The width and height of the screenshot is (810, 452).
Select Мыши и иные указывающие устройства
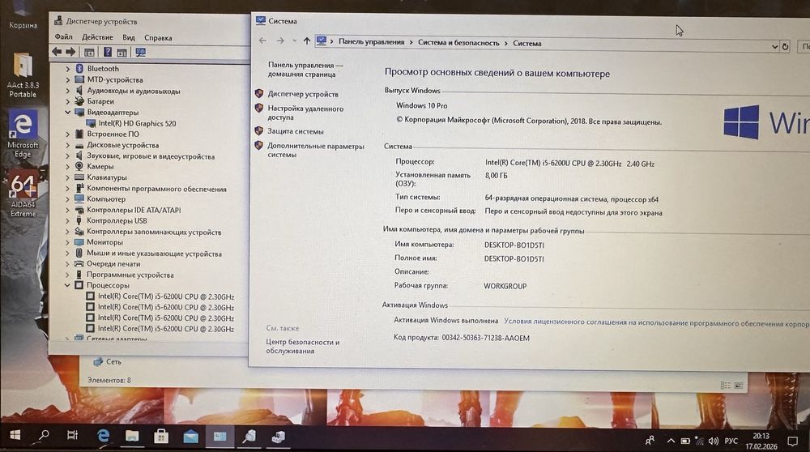coord(154,254)
